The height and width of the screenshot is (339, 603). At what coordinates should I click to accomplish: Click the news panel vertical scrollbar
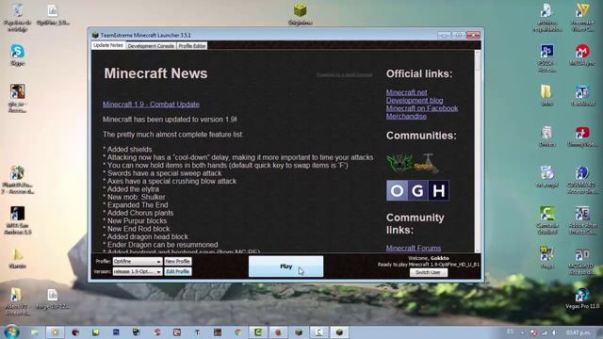(x=478, y=151)
